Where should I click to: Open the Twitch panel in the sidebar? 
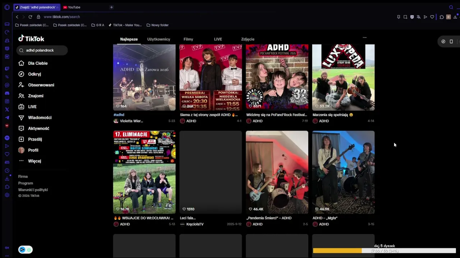[x=7, y=68]
